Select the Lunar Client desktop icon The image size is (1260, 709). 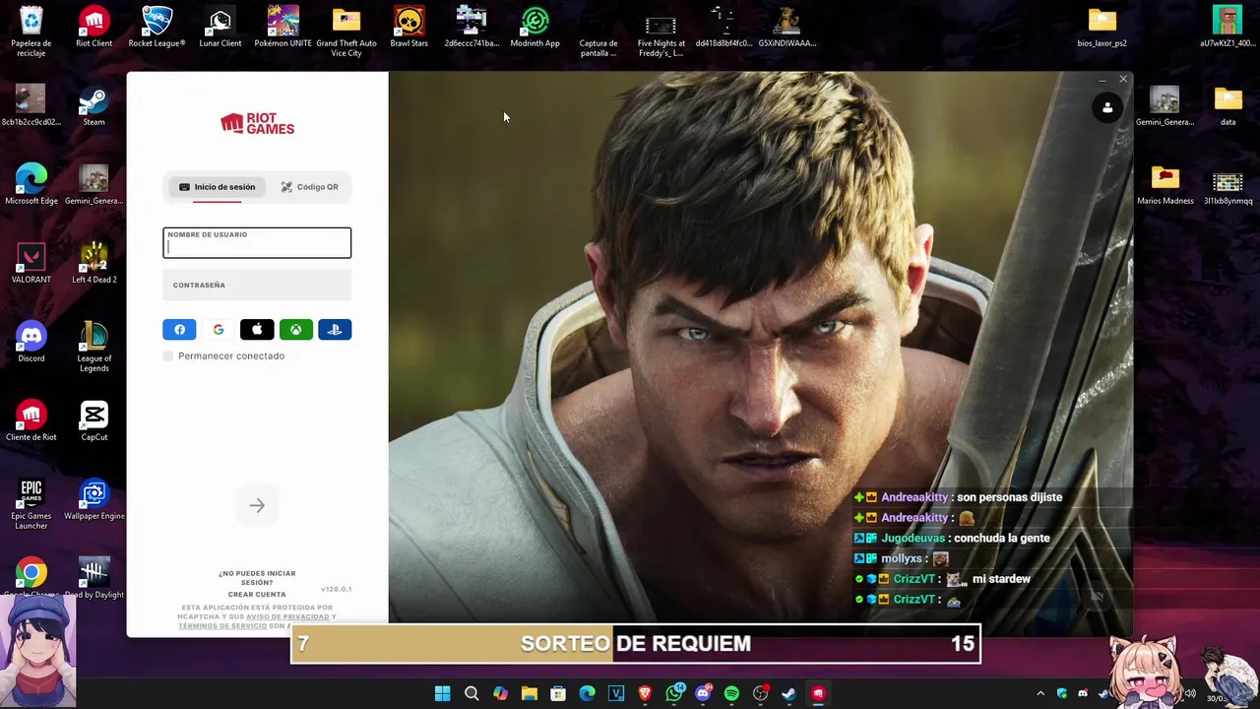click(220, 28)
